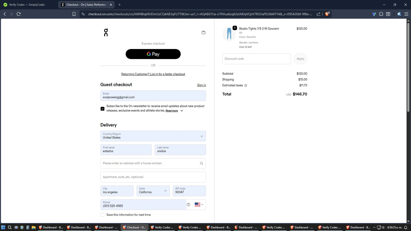This screenshot has width=411, height=231.
Task: Focus the Email input field
Action: tap(153, 96)
